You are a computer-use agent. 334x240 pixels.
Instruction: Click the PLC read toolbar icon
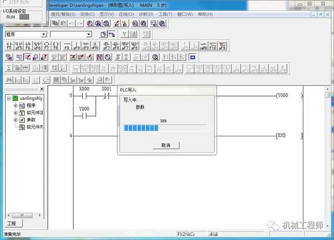click(125, 23)
